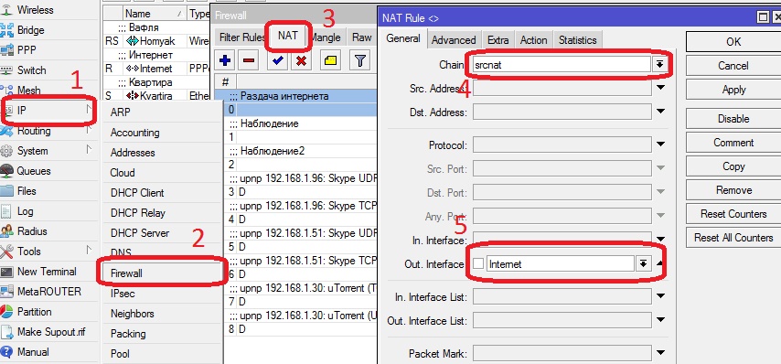The width and height of the screenshot is (781, 364).
Task: Collapse the Out. Interface field arrow
Action: [660, 264]
